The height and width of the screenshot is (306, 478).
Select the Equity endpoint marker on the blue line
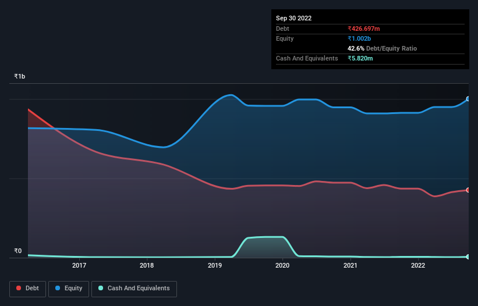tap(468, 99)
